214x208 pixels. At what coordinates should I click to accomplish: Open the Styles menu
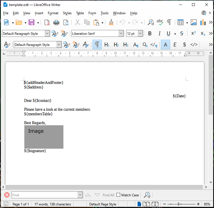(67, 13)
